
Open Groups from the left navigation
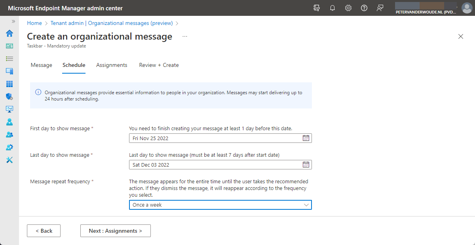[9, 134]
